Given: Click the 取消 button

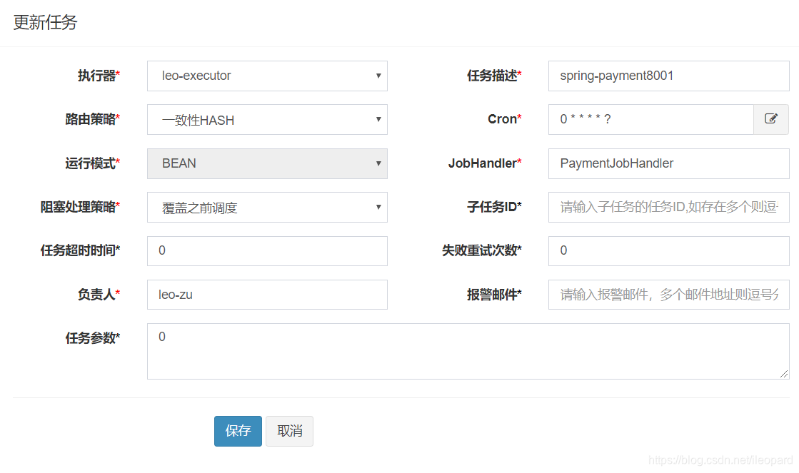Looking at the screenshot, I should (289, 431).
